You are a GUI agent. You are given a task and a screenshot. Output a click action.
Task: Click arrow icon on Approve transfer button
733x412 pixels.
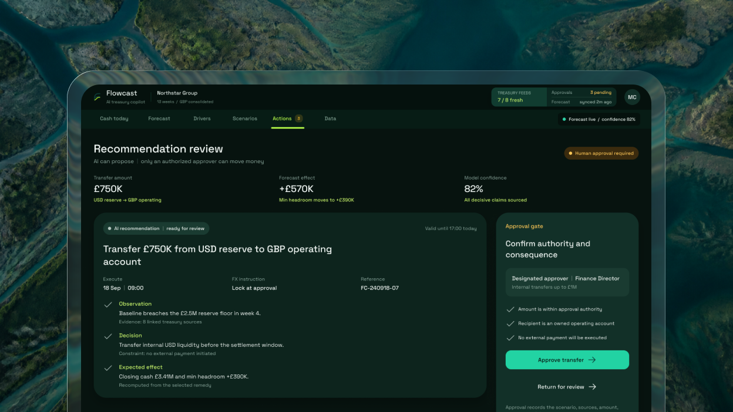click(x=592, y=360)
